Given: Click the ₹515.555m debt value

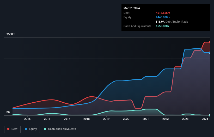Looking at the screenshot, I should 163,13.
